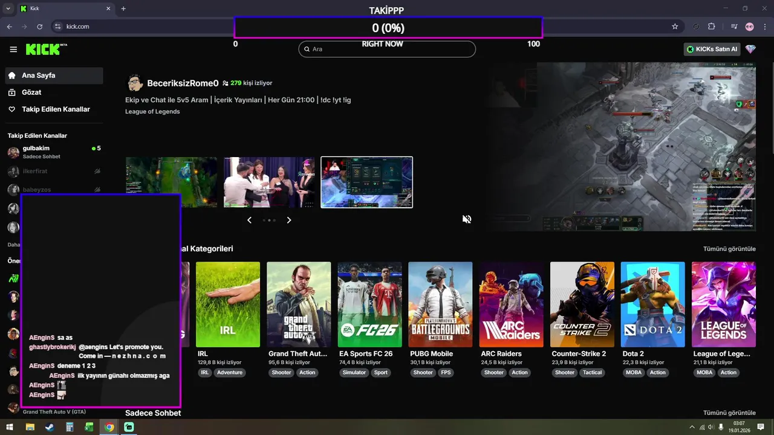
Task: Select the middle carousel stream thumbnail
Action: [269, 182]
